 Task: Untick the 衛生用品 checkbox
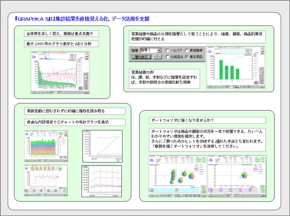[x=187, y=57]
